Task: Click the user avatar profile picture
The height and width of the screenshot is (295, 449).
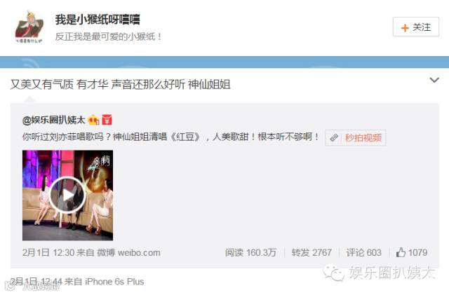Action: pos(29,27)
